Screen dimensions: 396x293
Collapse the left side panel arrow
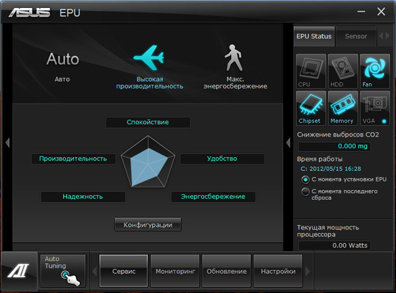pyautogui.click(x=7, y=143)
